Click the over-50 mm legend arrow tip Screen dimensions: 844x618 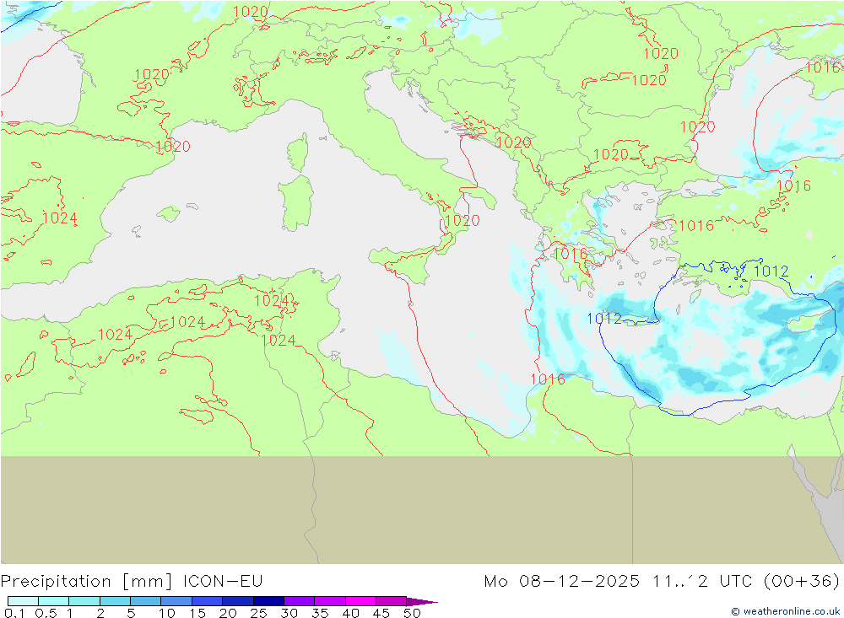[423, 601]
